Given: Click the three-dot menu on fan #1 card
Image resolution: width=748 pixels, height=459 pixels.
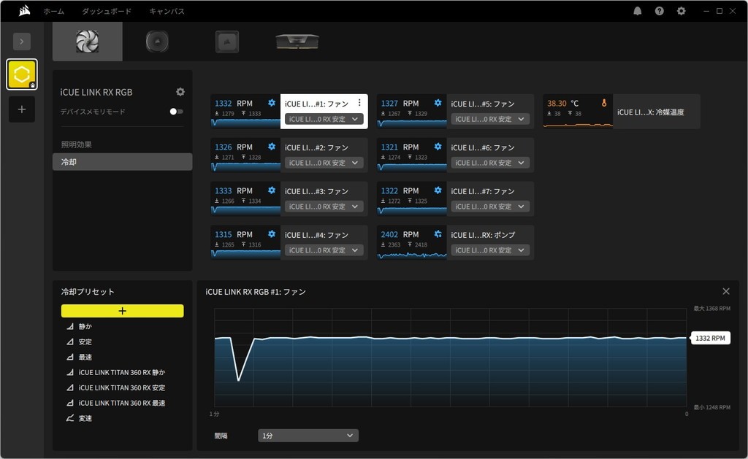Looking at the screenshot, I should (x=359, y=103).
